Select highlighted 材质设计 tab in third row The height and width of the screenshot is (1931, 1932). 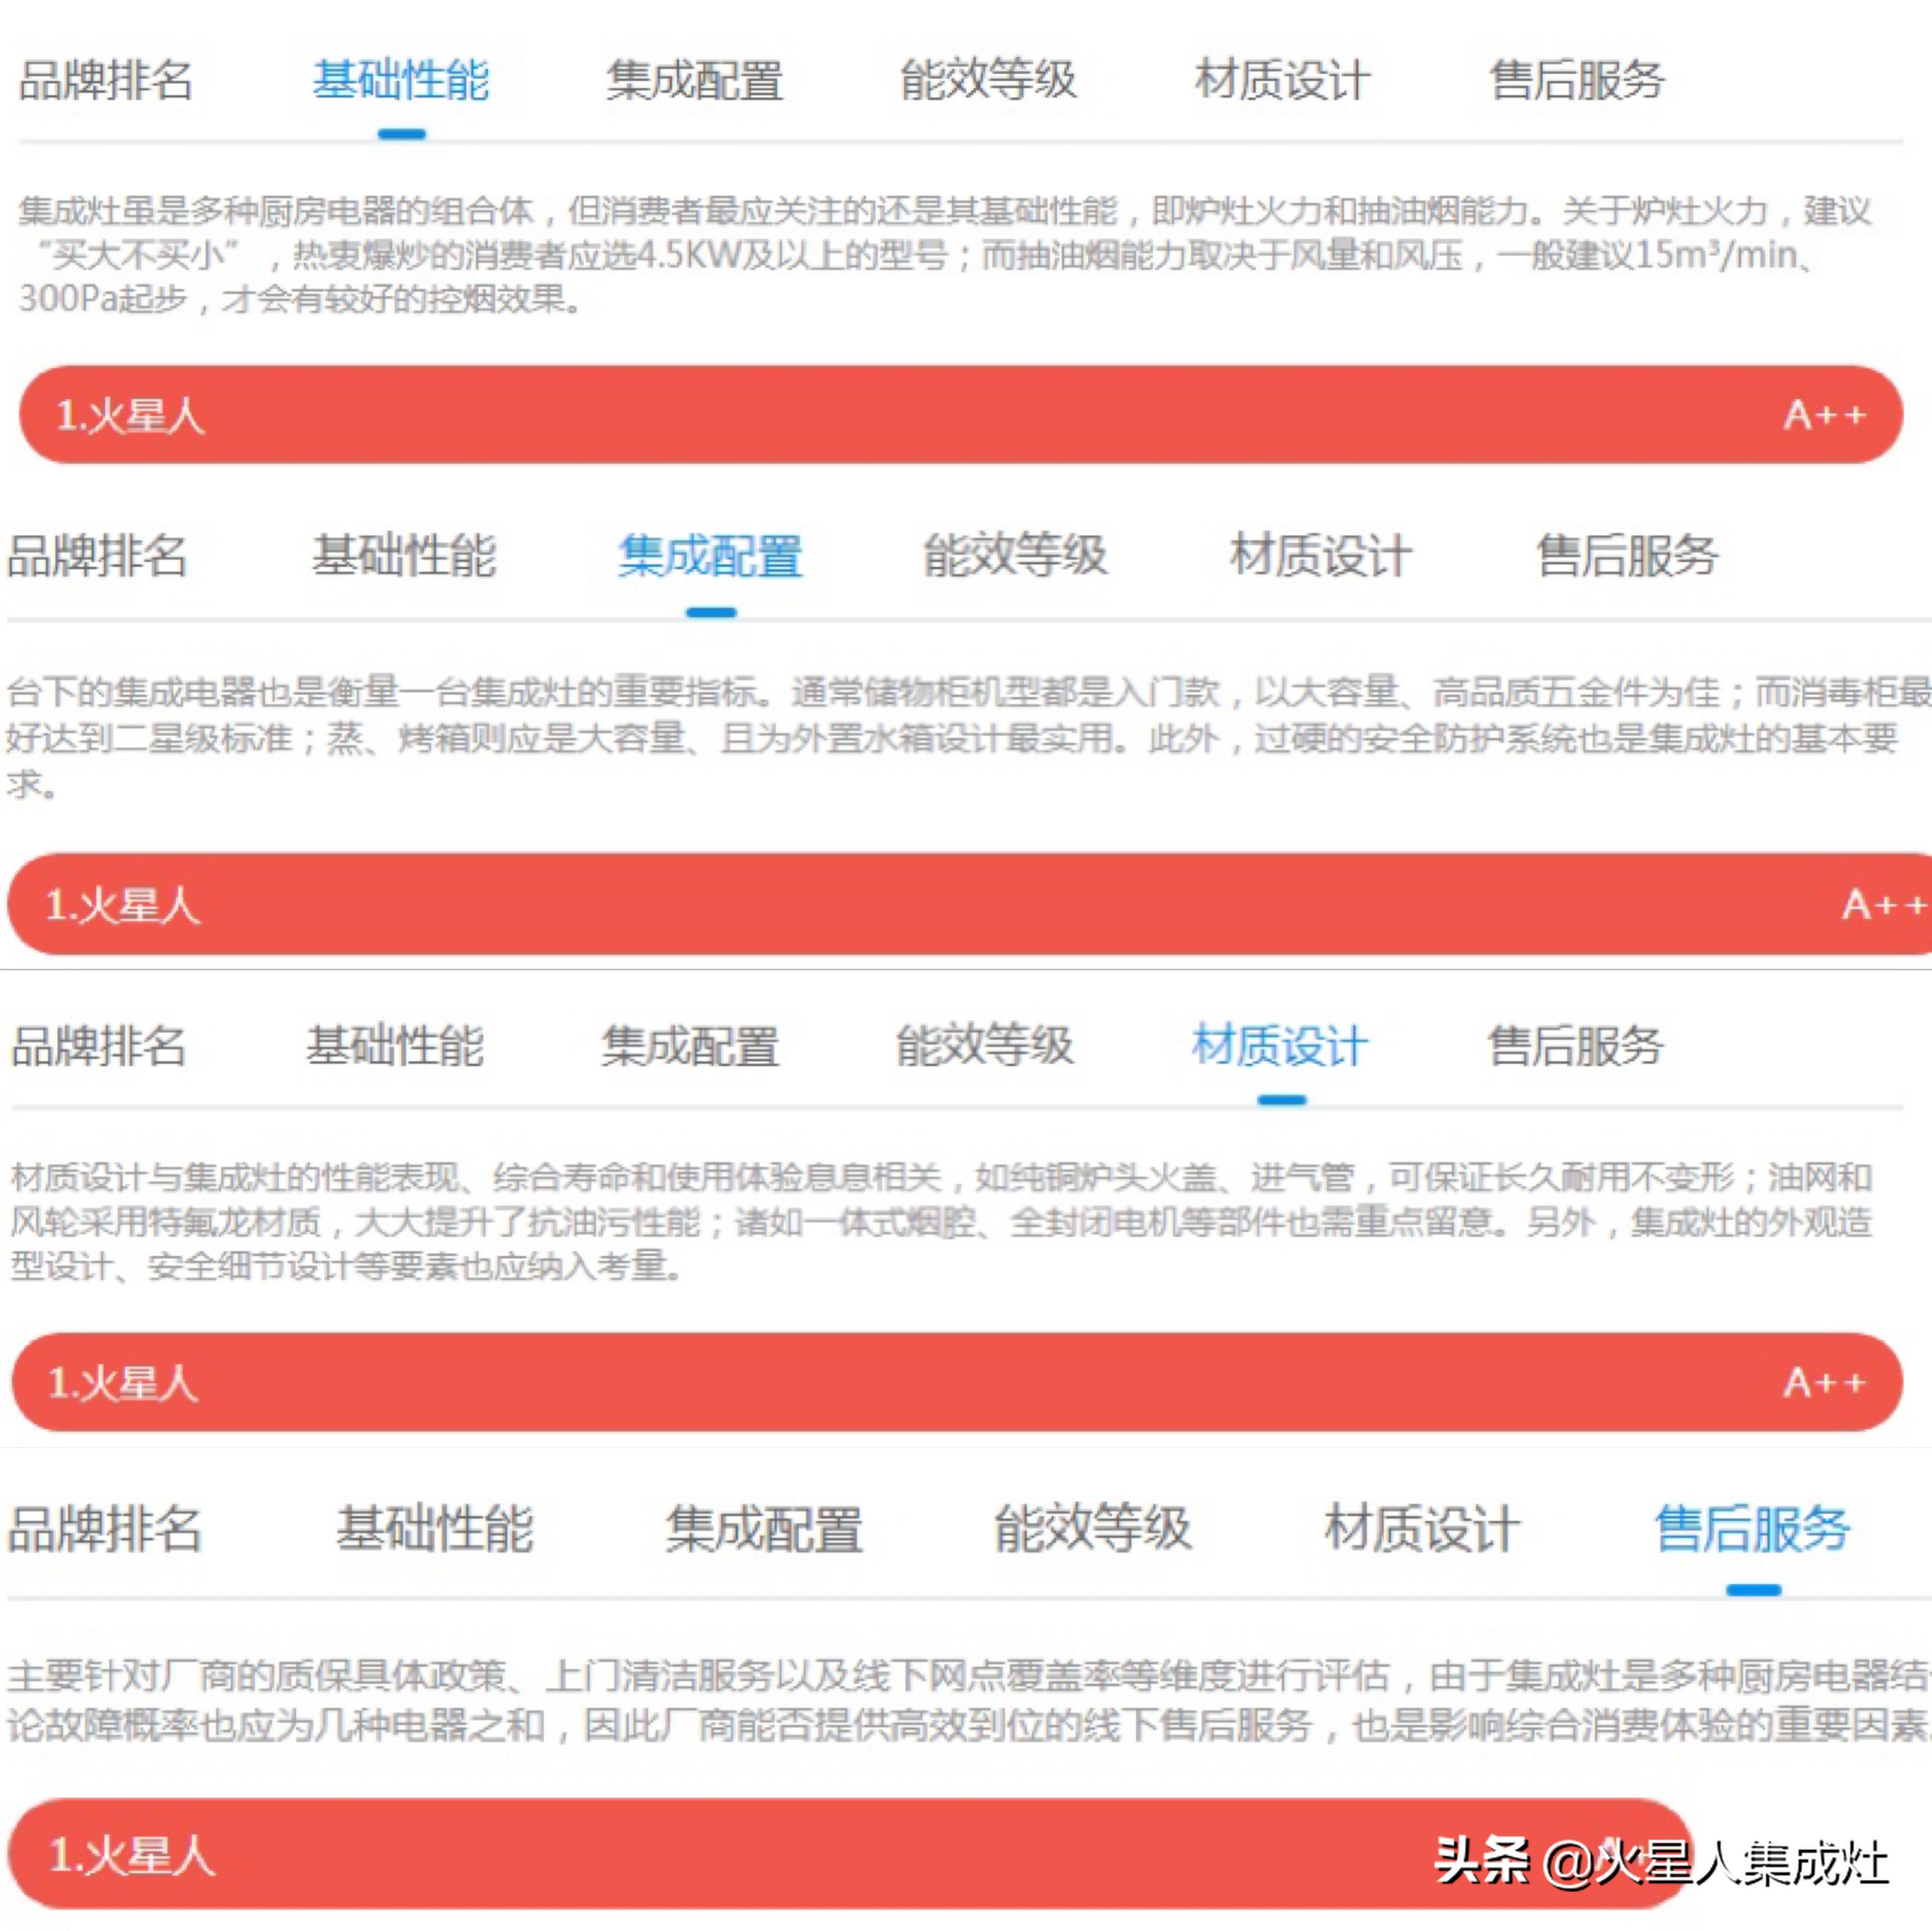click(x=1280, y=1046)
